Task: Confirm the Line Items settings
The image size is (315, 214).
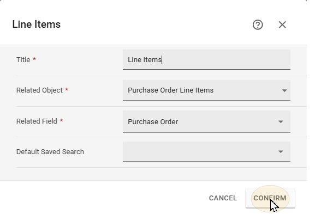Action: [x=270, y=198]
